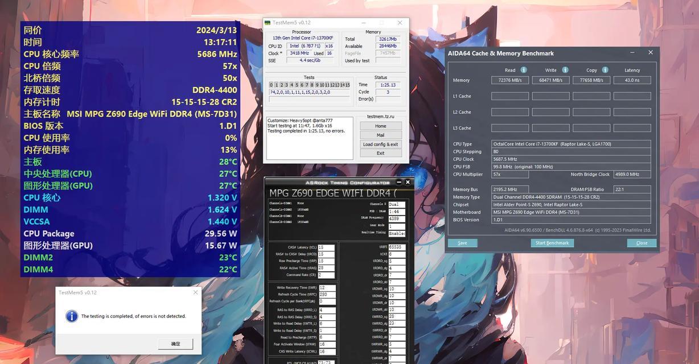
Task: Click the Cycle value field in Status
Action: point(388,92)
